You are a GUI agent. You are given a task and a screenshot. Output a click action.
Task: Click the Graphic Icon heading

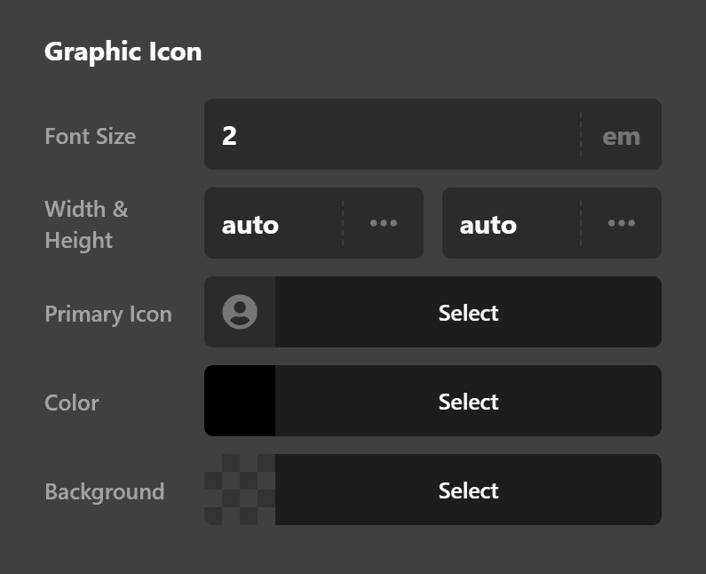point(123,52)
